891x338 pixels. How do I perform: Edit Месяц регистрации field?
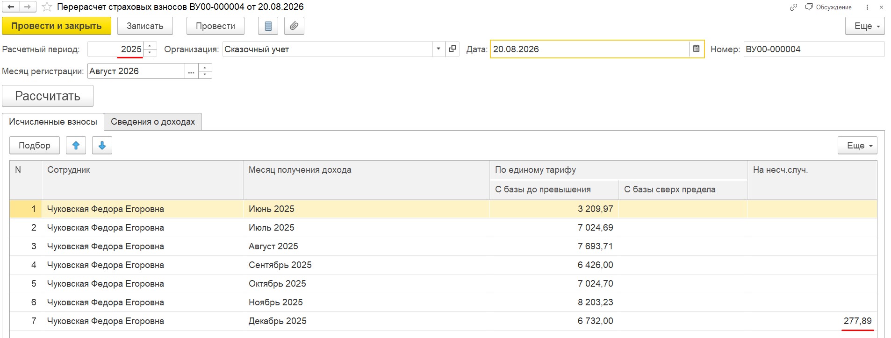click(136, 71)
